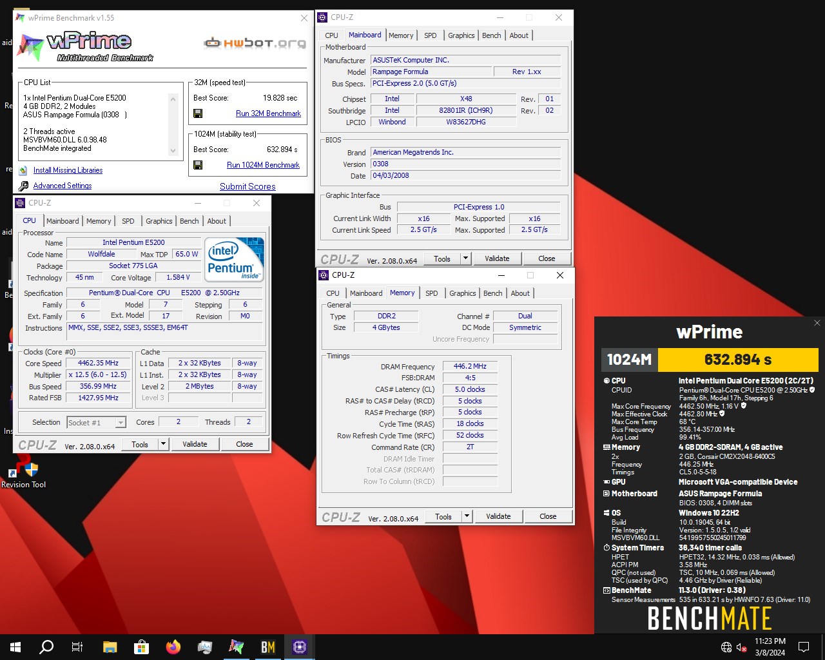
Task: Click Close button in Mainboard window
Action: 547,258
